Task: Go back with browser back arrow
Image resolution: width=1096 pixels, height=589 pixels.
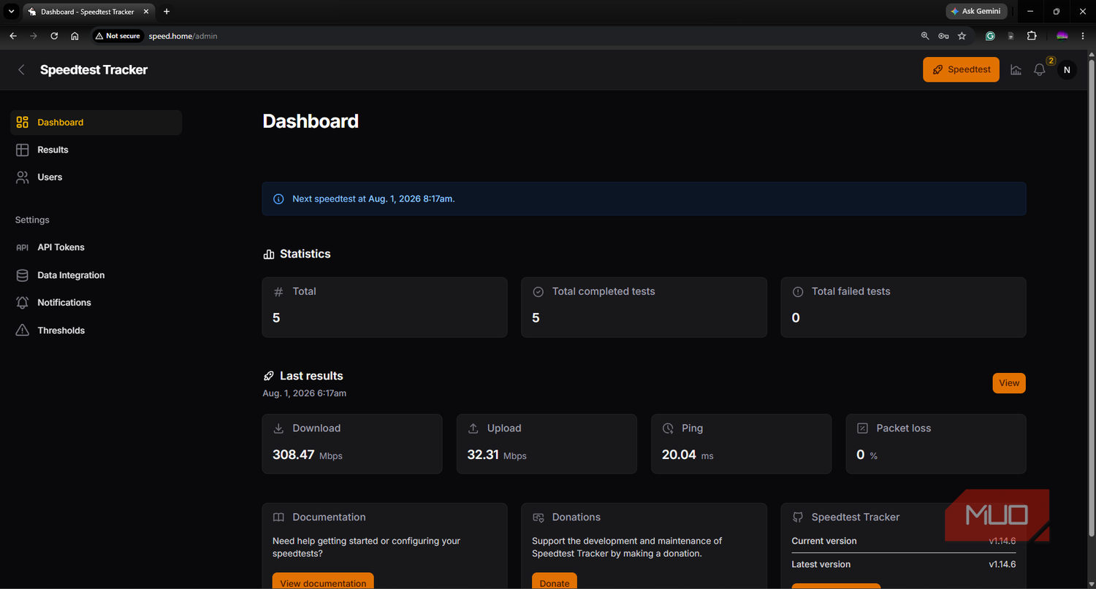Action: [x=13, y=36]
